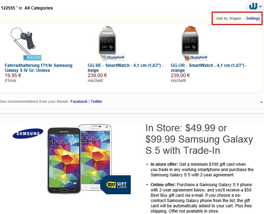Open the Twitter recommendations link

(96, 101)
